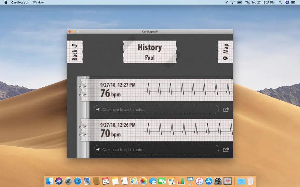300x187 pixels.
Task: Open Spotlight search
Action: pyautogui.click(x=280, y=2)
